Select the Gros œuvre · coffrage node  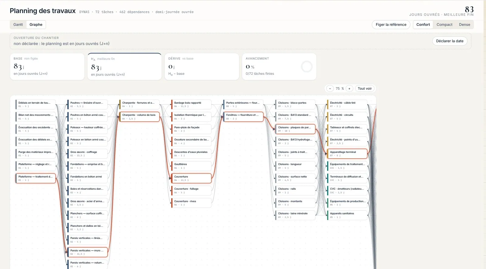87,153
